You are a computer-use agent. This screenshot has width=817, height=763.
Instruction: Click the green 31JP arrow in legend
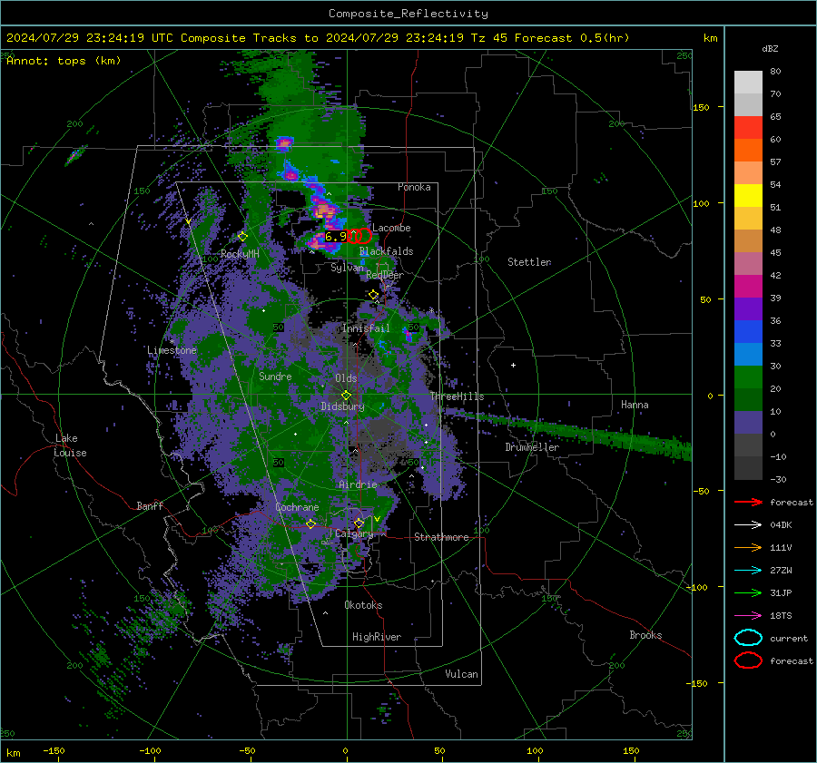[x=748, y=592]
